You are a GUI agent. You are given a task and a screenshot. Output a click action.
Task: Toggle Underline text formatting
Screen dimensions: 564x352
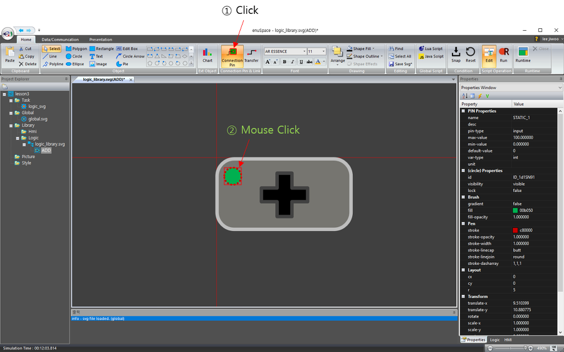[301, 62]
